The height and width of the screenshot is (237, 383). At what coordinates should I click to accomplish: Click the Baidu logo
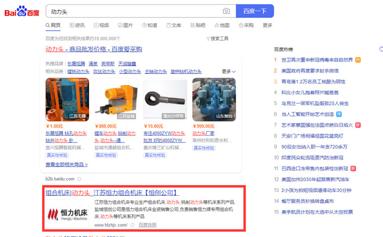pyautogui.click(x=22, y=11)
